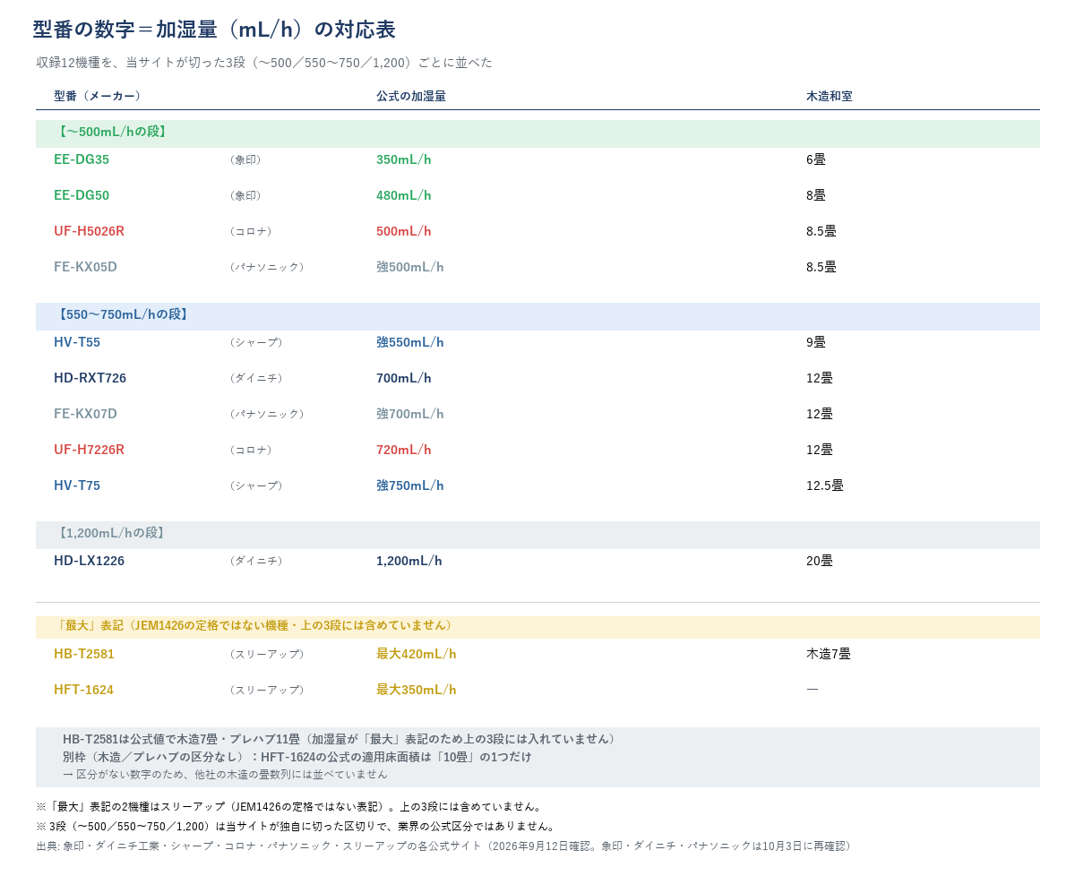Screen dimensions: 1075x876
Task: Click the 500mL/h value for UF-H5026R
Action: 404,231
